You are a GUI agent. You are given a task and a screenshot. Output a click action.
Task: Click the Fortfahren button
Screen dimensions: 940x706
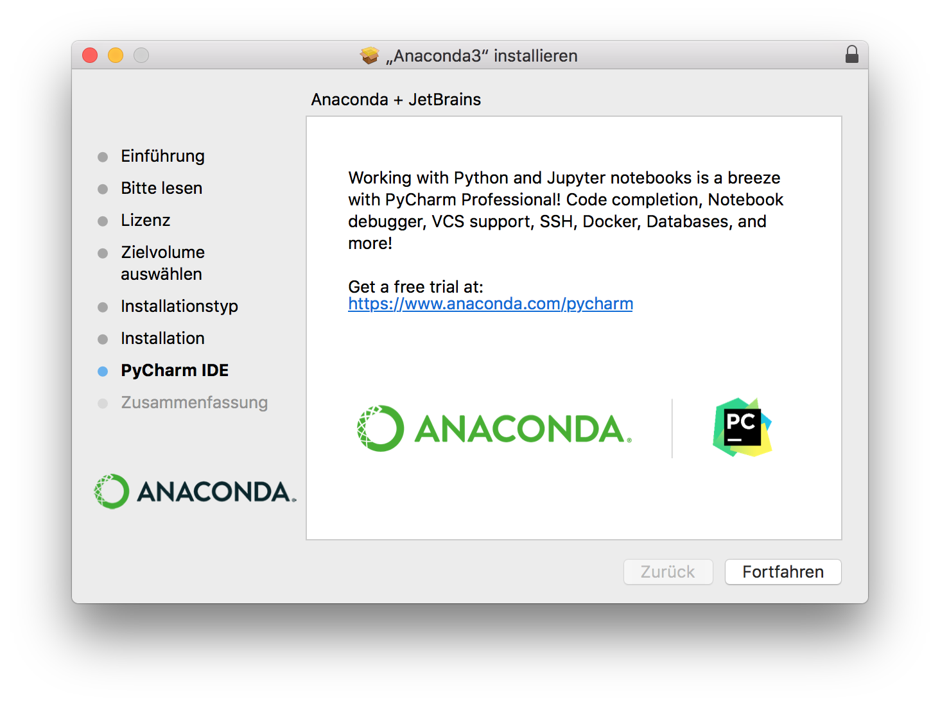click(x=783, y=572)
